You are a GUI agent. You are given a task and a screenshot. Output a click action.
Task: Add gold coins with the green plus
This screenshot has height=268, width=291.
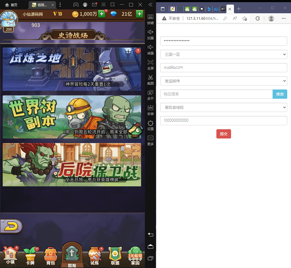(102, 14)
